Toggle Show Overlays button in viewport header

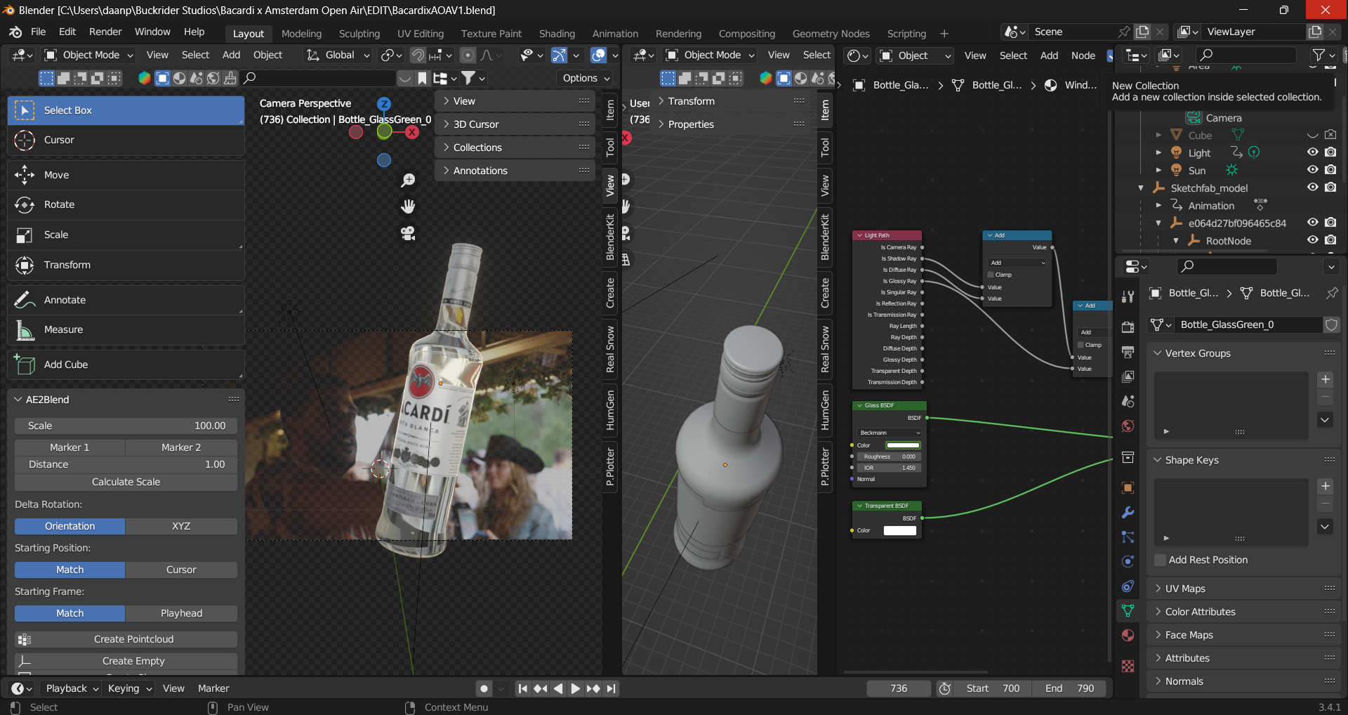click(x=598, y=55)
